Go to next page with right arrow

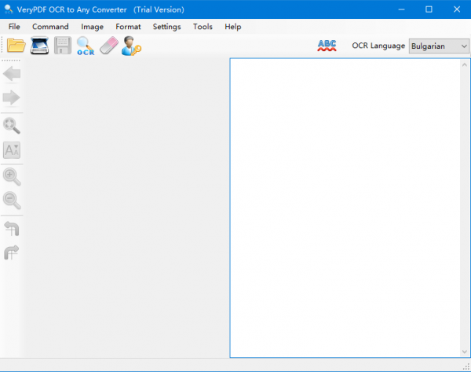pyautogui.click(x=12, y=98)
